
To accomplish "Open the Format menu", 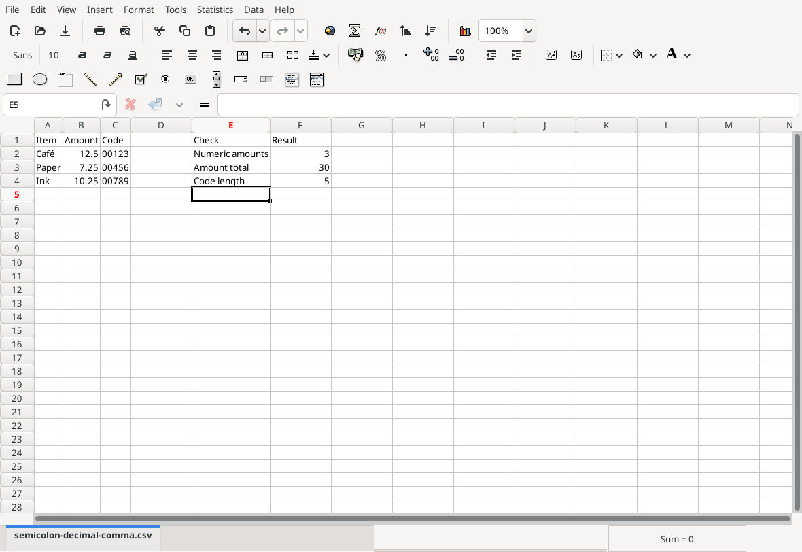I will coord(139,10).
